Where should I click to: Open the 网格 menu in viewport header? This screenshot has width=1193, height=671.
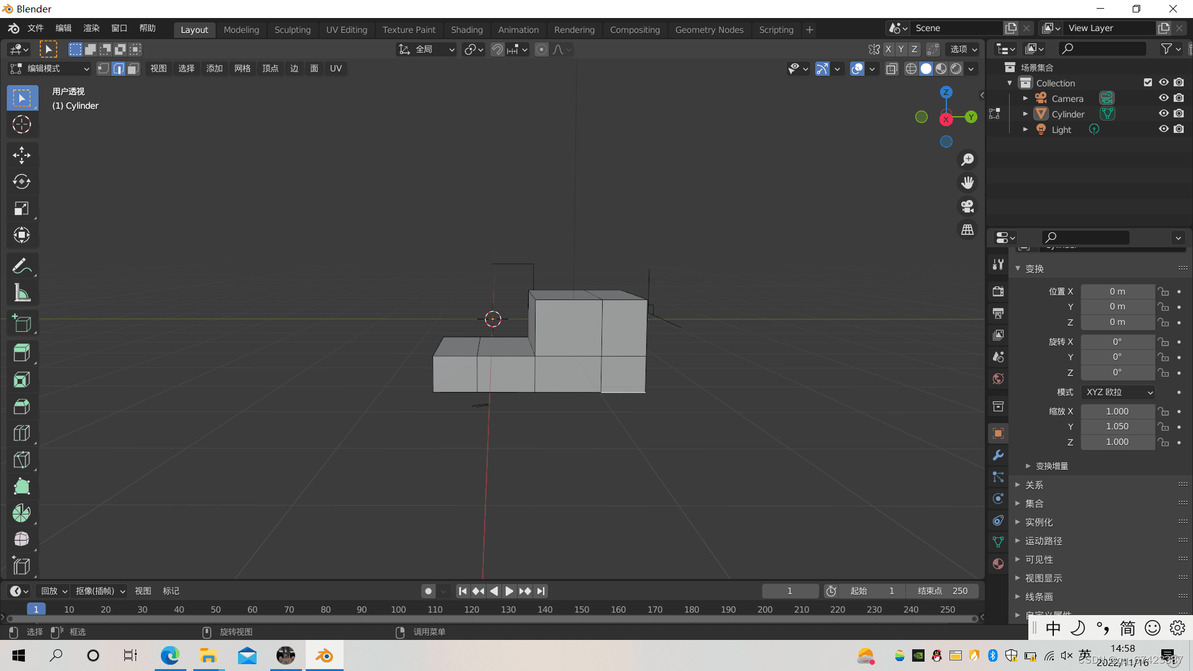(x=242, y=68)
